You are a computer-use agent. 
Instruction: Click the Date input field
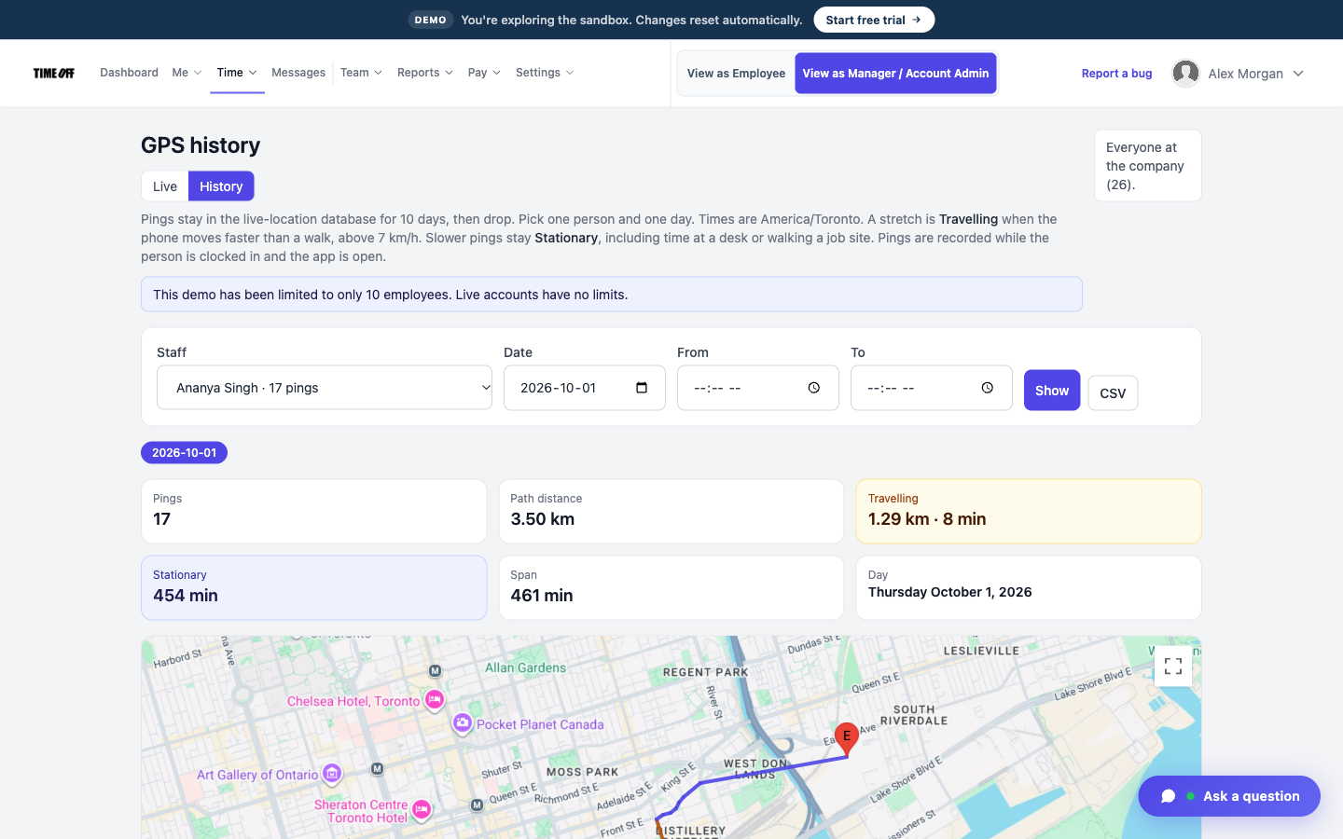coord(585,388)
